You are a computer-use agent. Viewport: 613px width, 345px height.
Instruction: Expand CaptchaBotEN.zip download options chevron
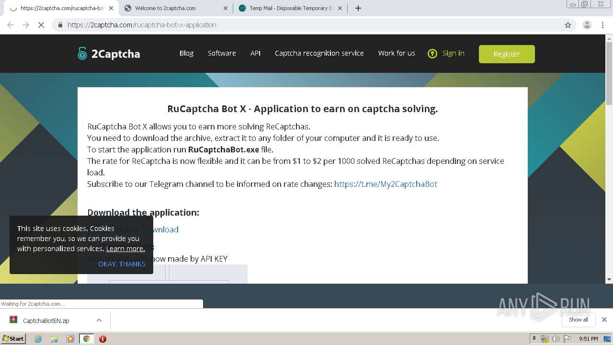(99, 320)
